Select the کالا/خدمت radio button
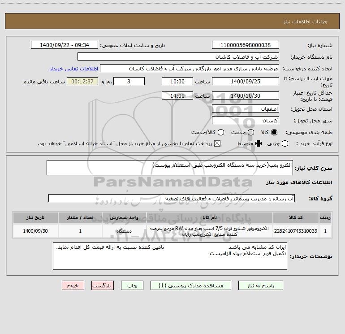The image size is (345, 334). click(x=221, y=132)
